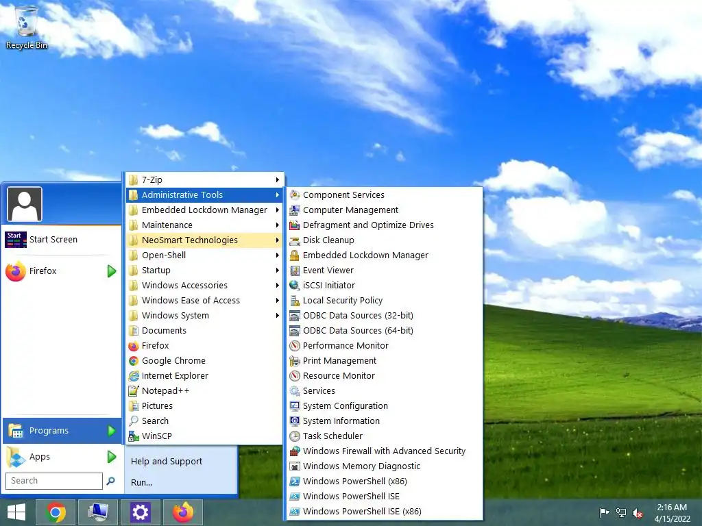
Task: Click the Action Center flag icon
Action: (x=604, y=512)
